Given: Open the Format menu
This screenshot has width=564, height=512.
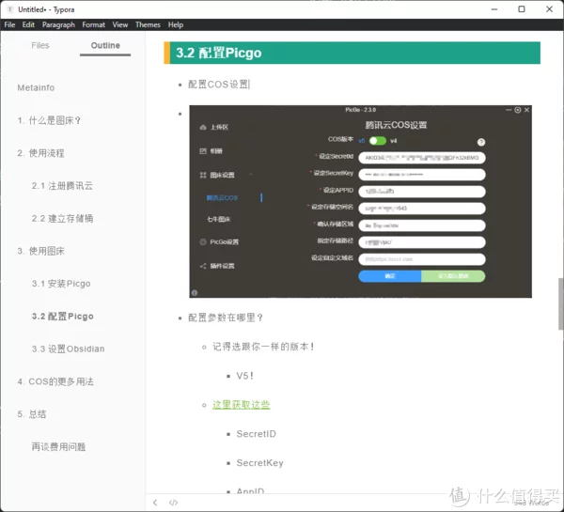Looking at the screenshot, I should click(x=93, y=24).
